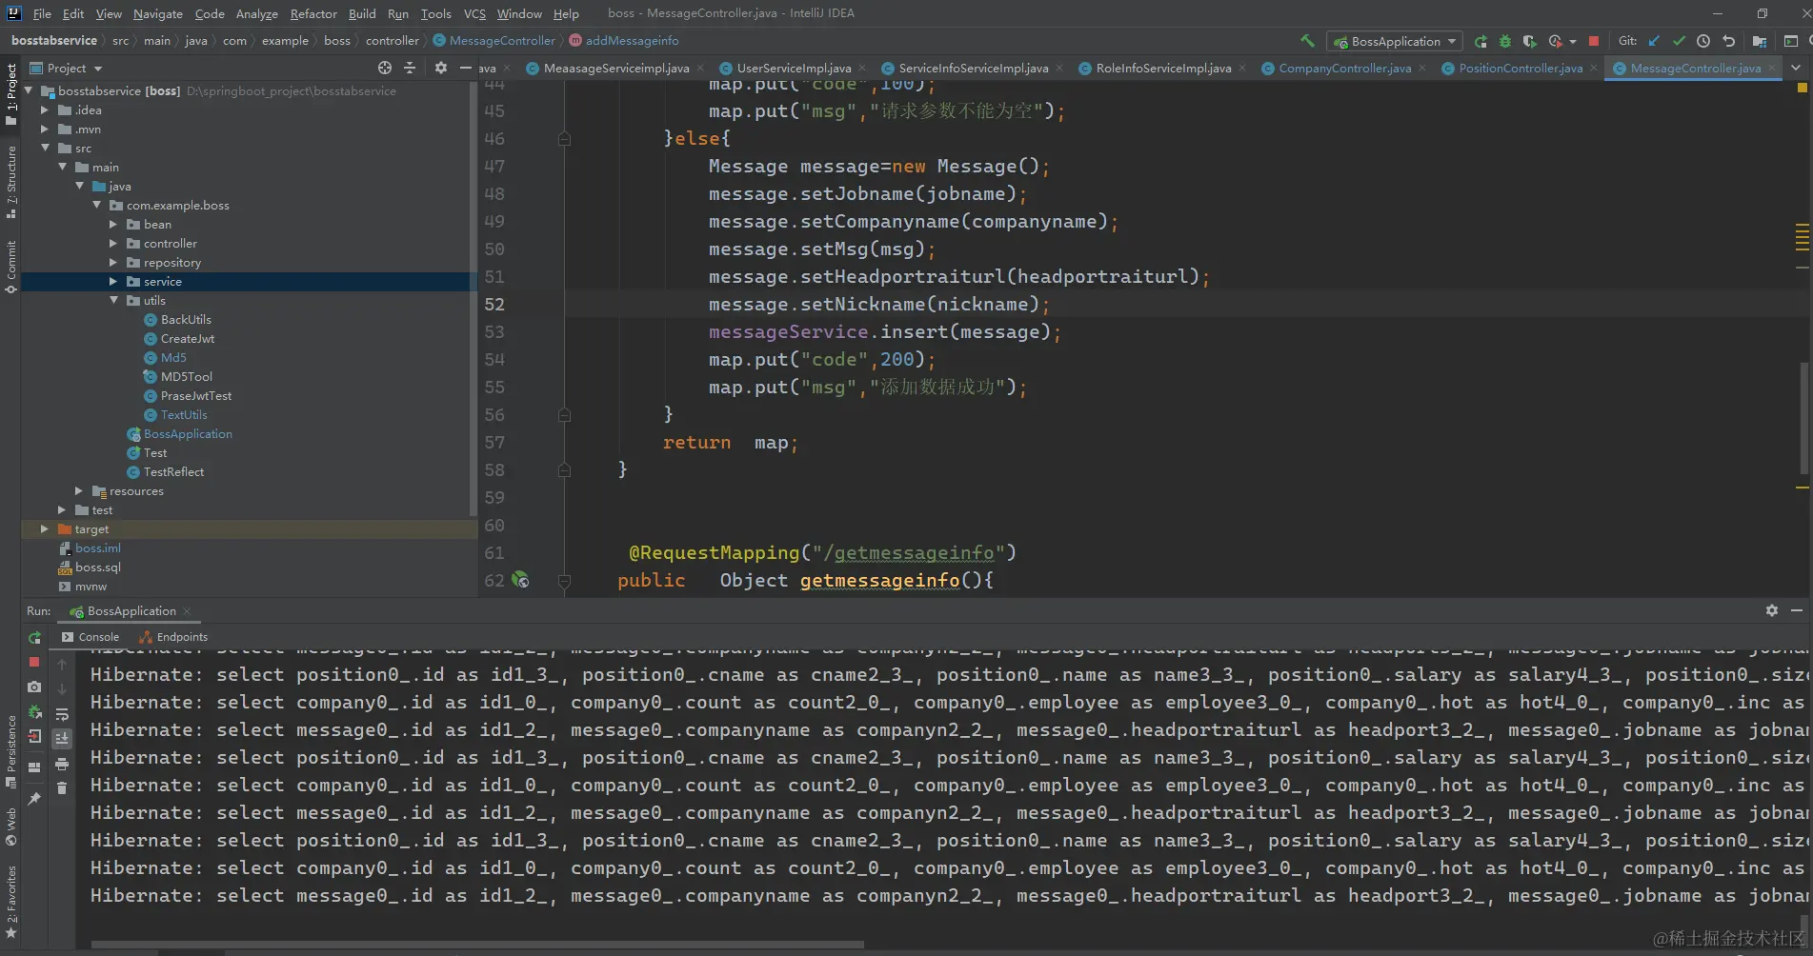Viewport: 1813px width, 956px height.
Task: Click Git Show History clock icon
Action: [1703, 41]
